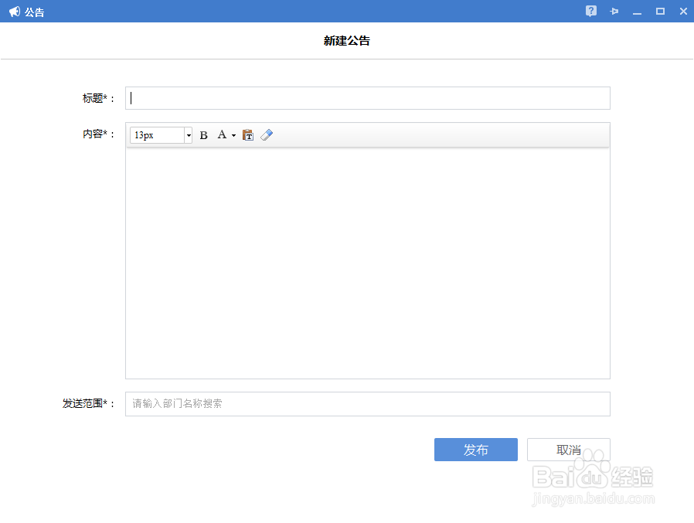Clear formatting with the eraser icon
This screenshot has width=694, height=523.
tap(267, 134)
